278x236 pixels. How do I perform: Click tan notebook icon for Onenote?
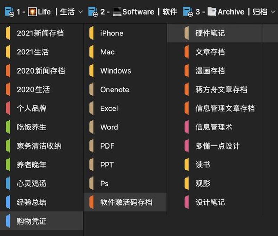(91, 90)
